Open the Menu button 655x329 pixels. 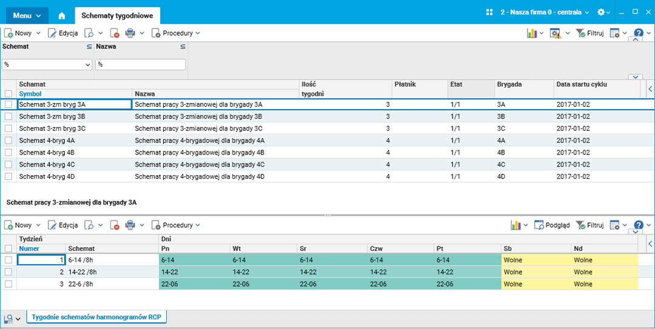(x=27, y=16)
